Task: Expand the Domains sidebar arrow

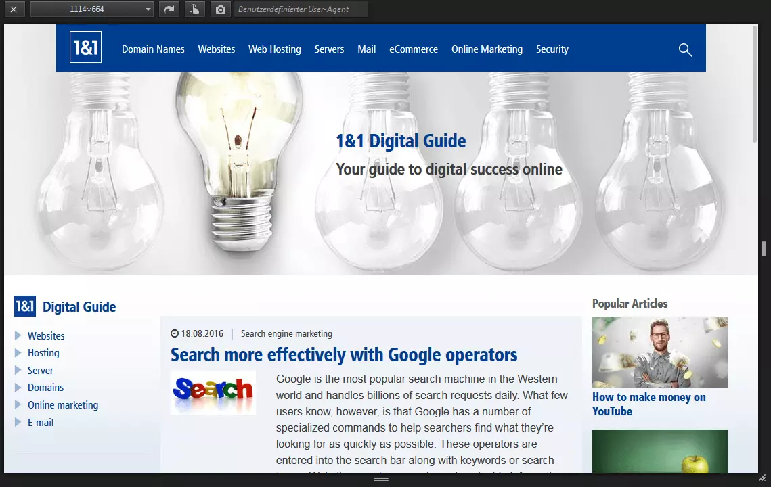Action: click(x=18, y=388)
